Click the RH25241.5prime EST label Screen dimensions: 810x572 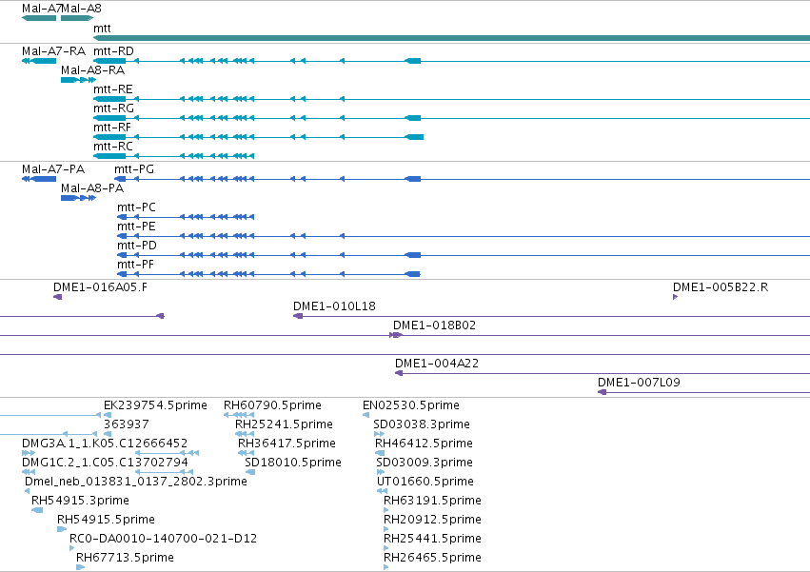(285, 425)
